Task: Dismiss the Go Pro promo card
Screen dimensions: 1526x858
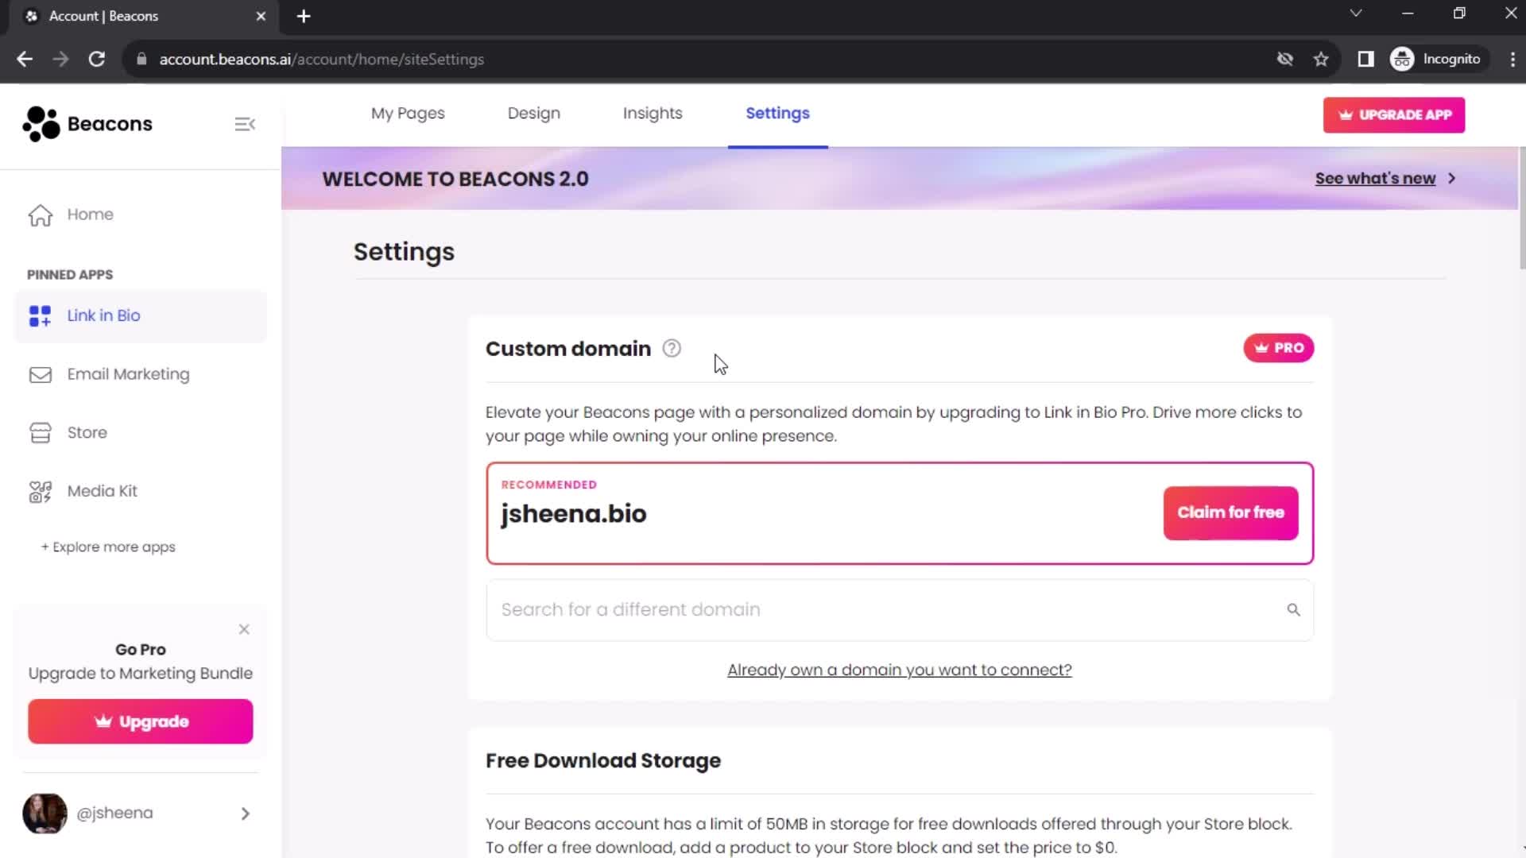Action: (244, 629)
